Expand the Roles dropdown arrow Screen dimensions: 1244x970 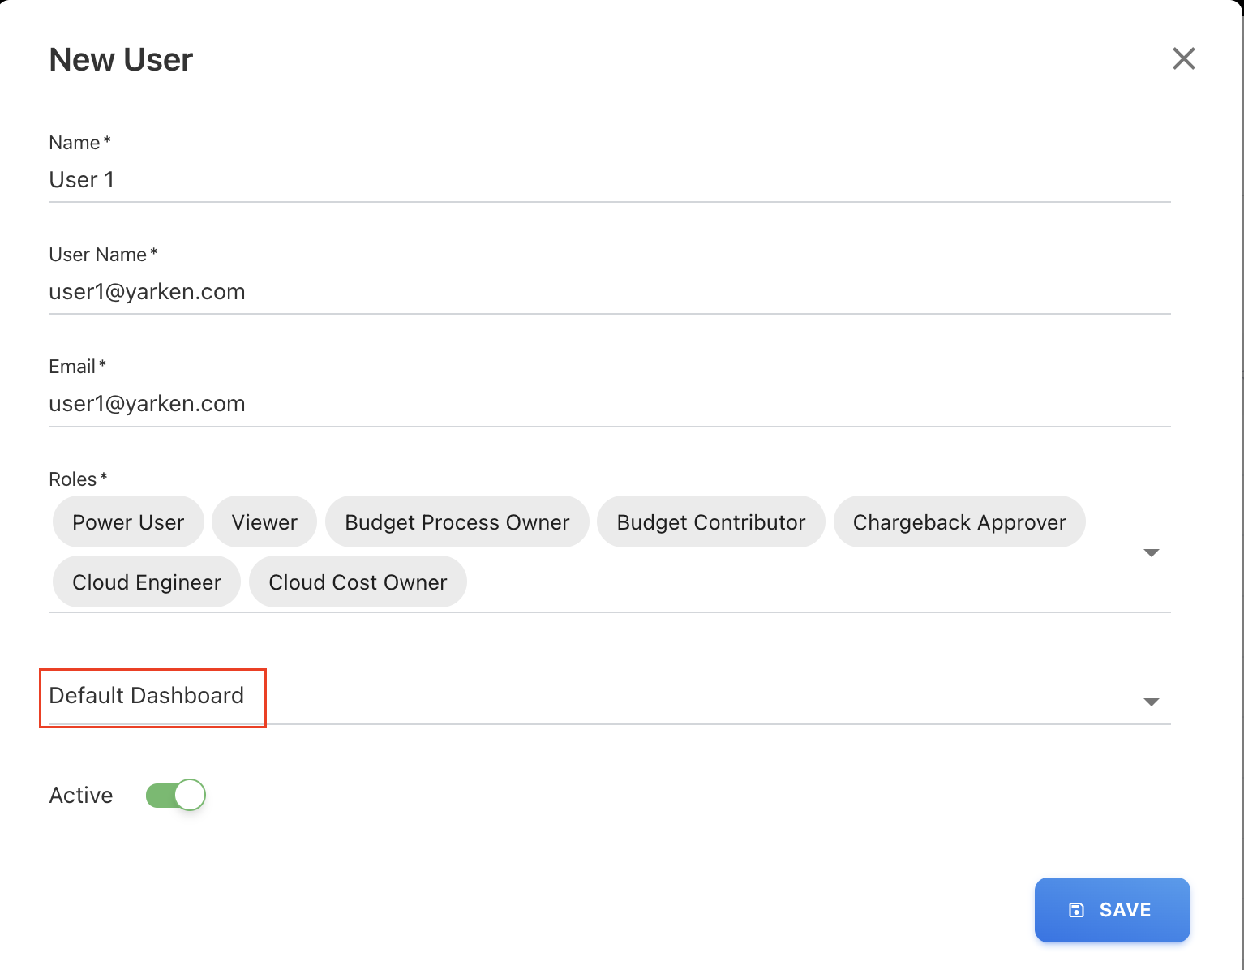coord(1151,553)
